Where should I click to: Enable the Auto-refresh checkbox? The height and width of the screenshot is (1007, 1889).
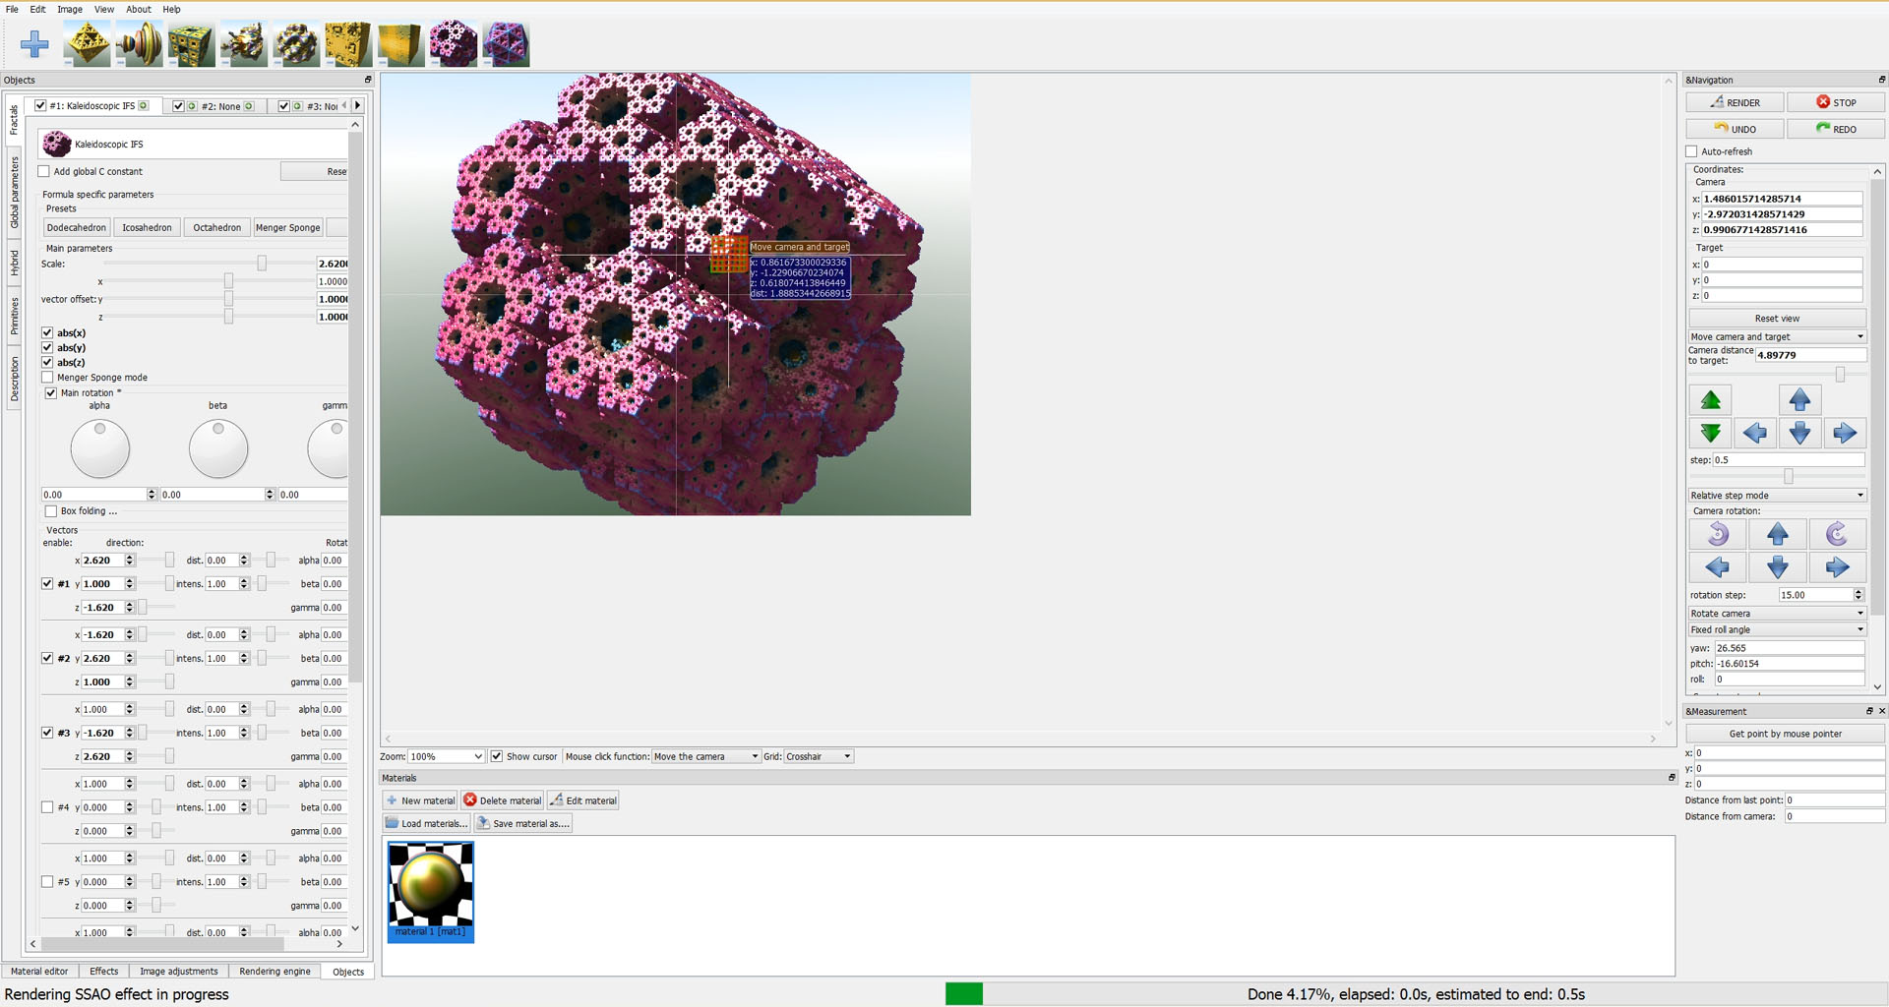point(1692,151)
